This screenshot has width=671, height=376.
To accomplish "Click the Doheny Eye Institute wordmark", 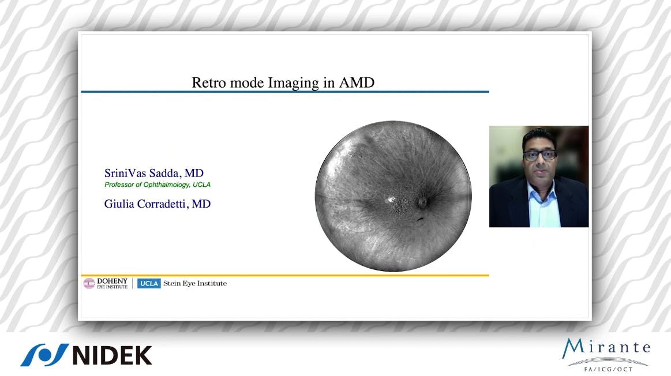I will [x=112, y=283].
